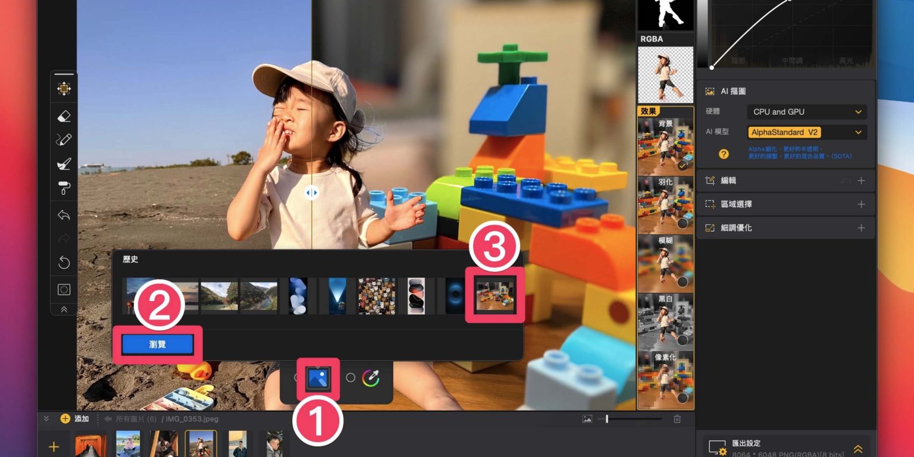914x457 pixels.
Task: Click the trash icon to delete image
Action: tap(677, 419)
